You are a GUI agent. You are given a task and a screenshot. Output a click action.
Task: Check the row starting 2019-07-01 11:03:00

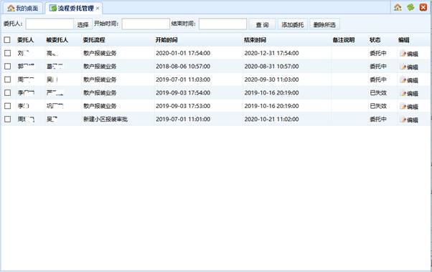pos(7,79)
